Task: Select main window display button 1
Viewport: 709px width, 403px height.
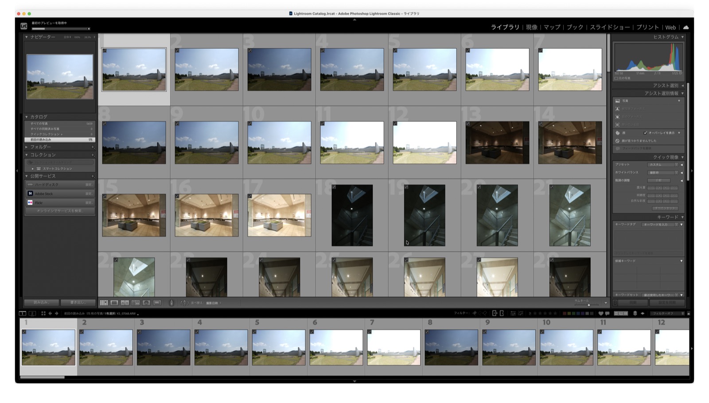Action: click(23, 313)
